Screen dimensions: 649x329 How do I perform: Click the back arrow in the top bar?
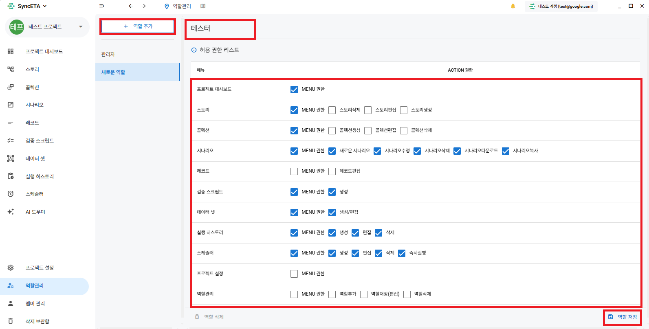(x=131, y=6)
